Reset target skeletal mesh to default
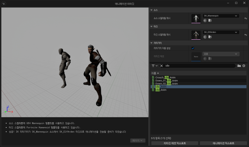Viewport: 249px width, 147px height. [x=246, y=35]
